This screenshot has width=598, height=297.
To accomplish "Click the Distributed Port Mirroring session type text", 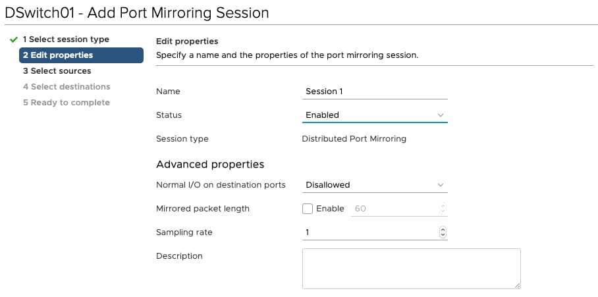I will pyautogui.click(x=354, y=139).
